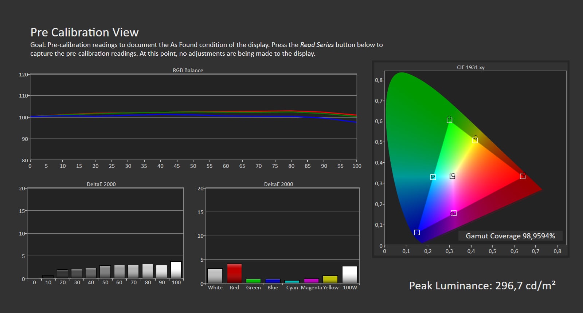Image resolution: width=583 pixels, height=313 pixels.
Task: Select the Green bar in DeltaE 2000 chart
Action: click(253, 281)
